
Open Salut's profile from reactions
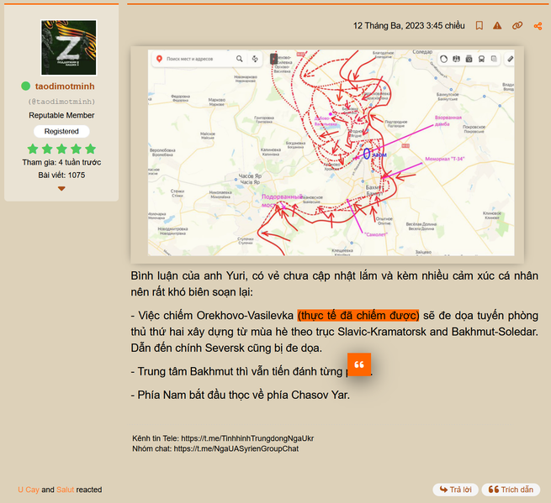point(66,490)
